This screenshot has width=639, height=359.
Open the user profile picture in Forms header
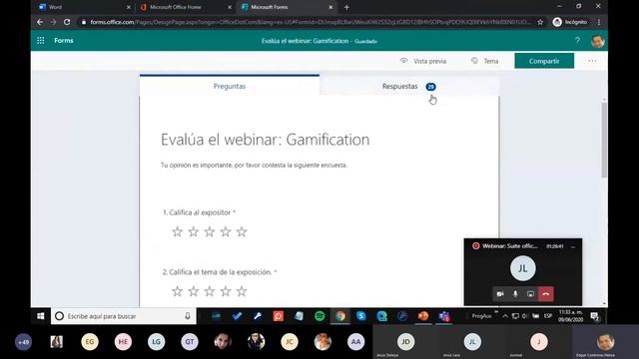(x=598, y=41)
